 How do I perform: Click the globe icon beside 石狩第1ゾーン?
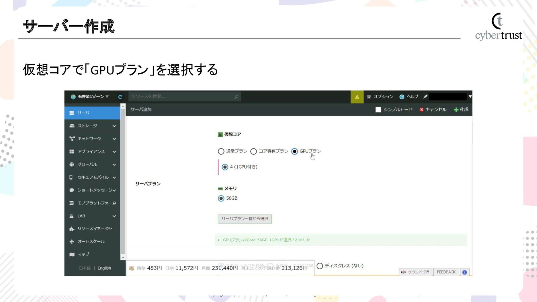[x=73, y=97]
